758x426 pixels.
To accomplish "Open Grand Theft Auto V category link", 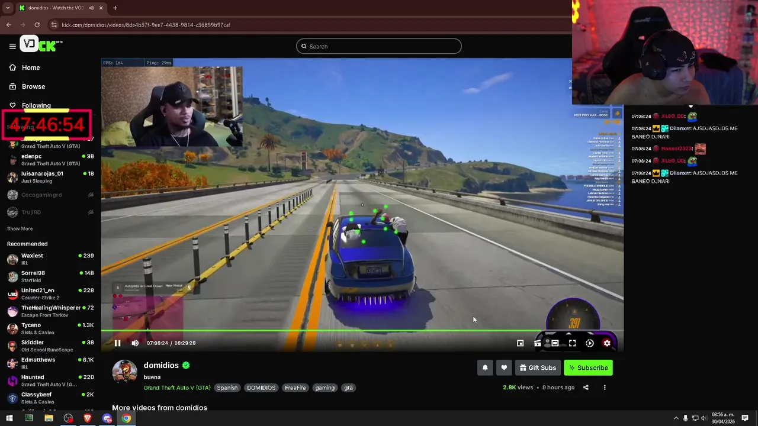I will [x=177, y=388].
